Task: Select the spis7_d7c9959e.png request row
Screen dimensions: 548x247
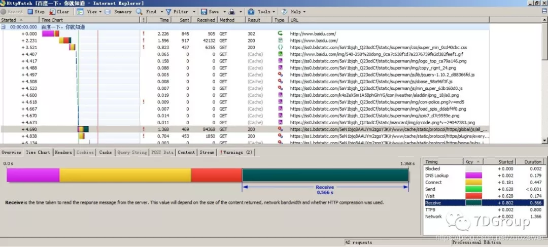Action: pyautogui.click(x=245, y=116)
